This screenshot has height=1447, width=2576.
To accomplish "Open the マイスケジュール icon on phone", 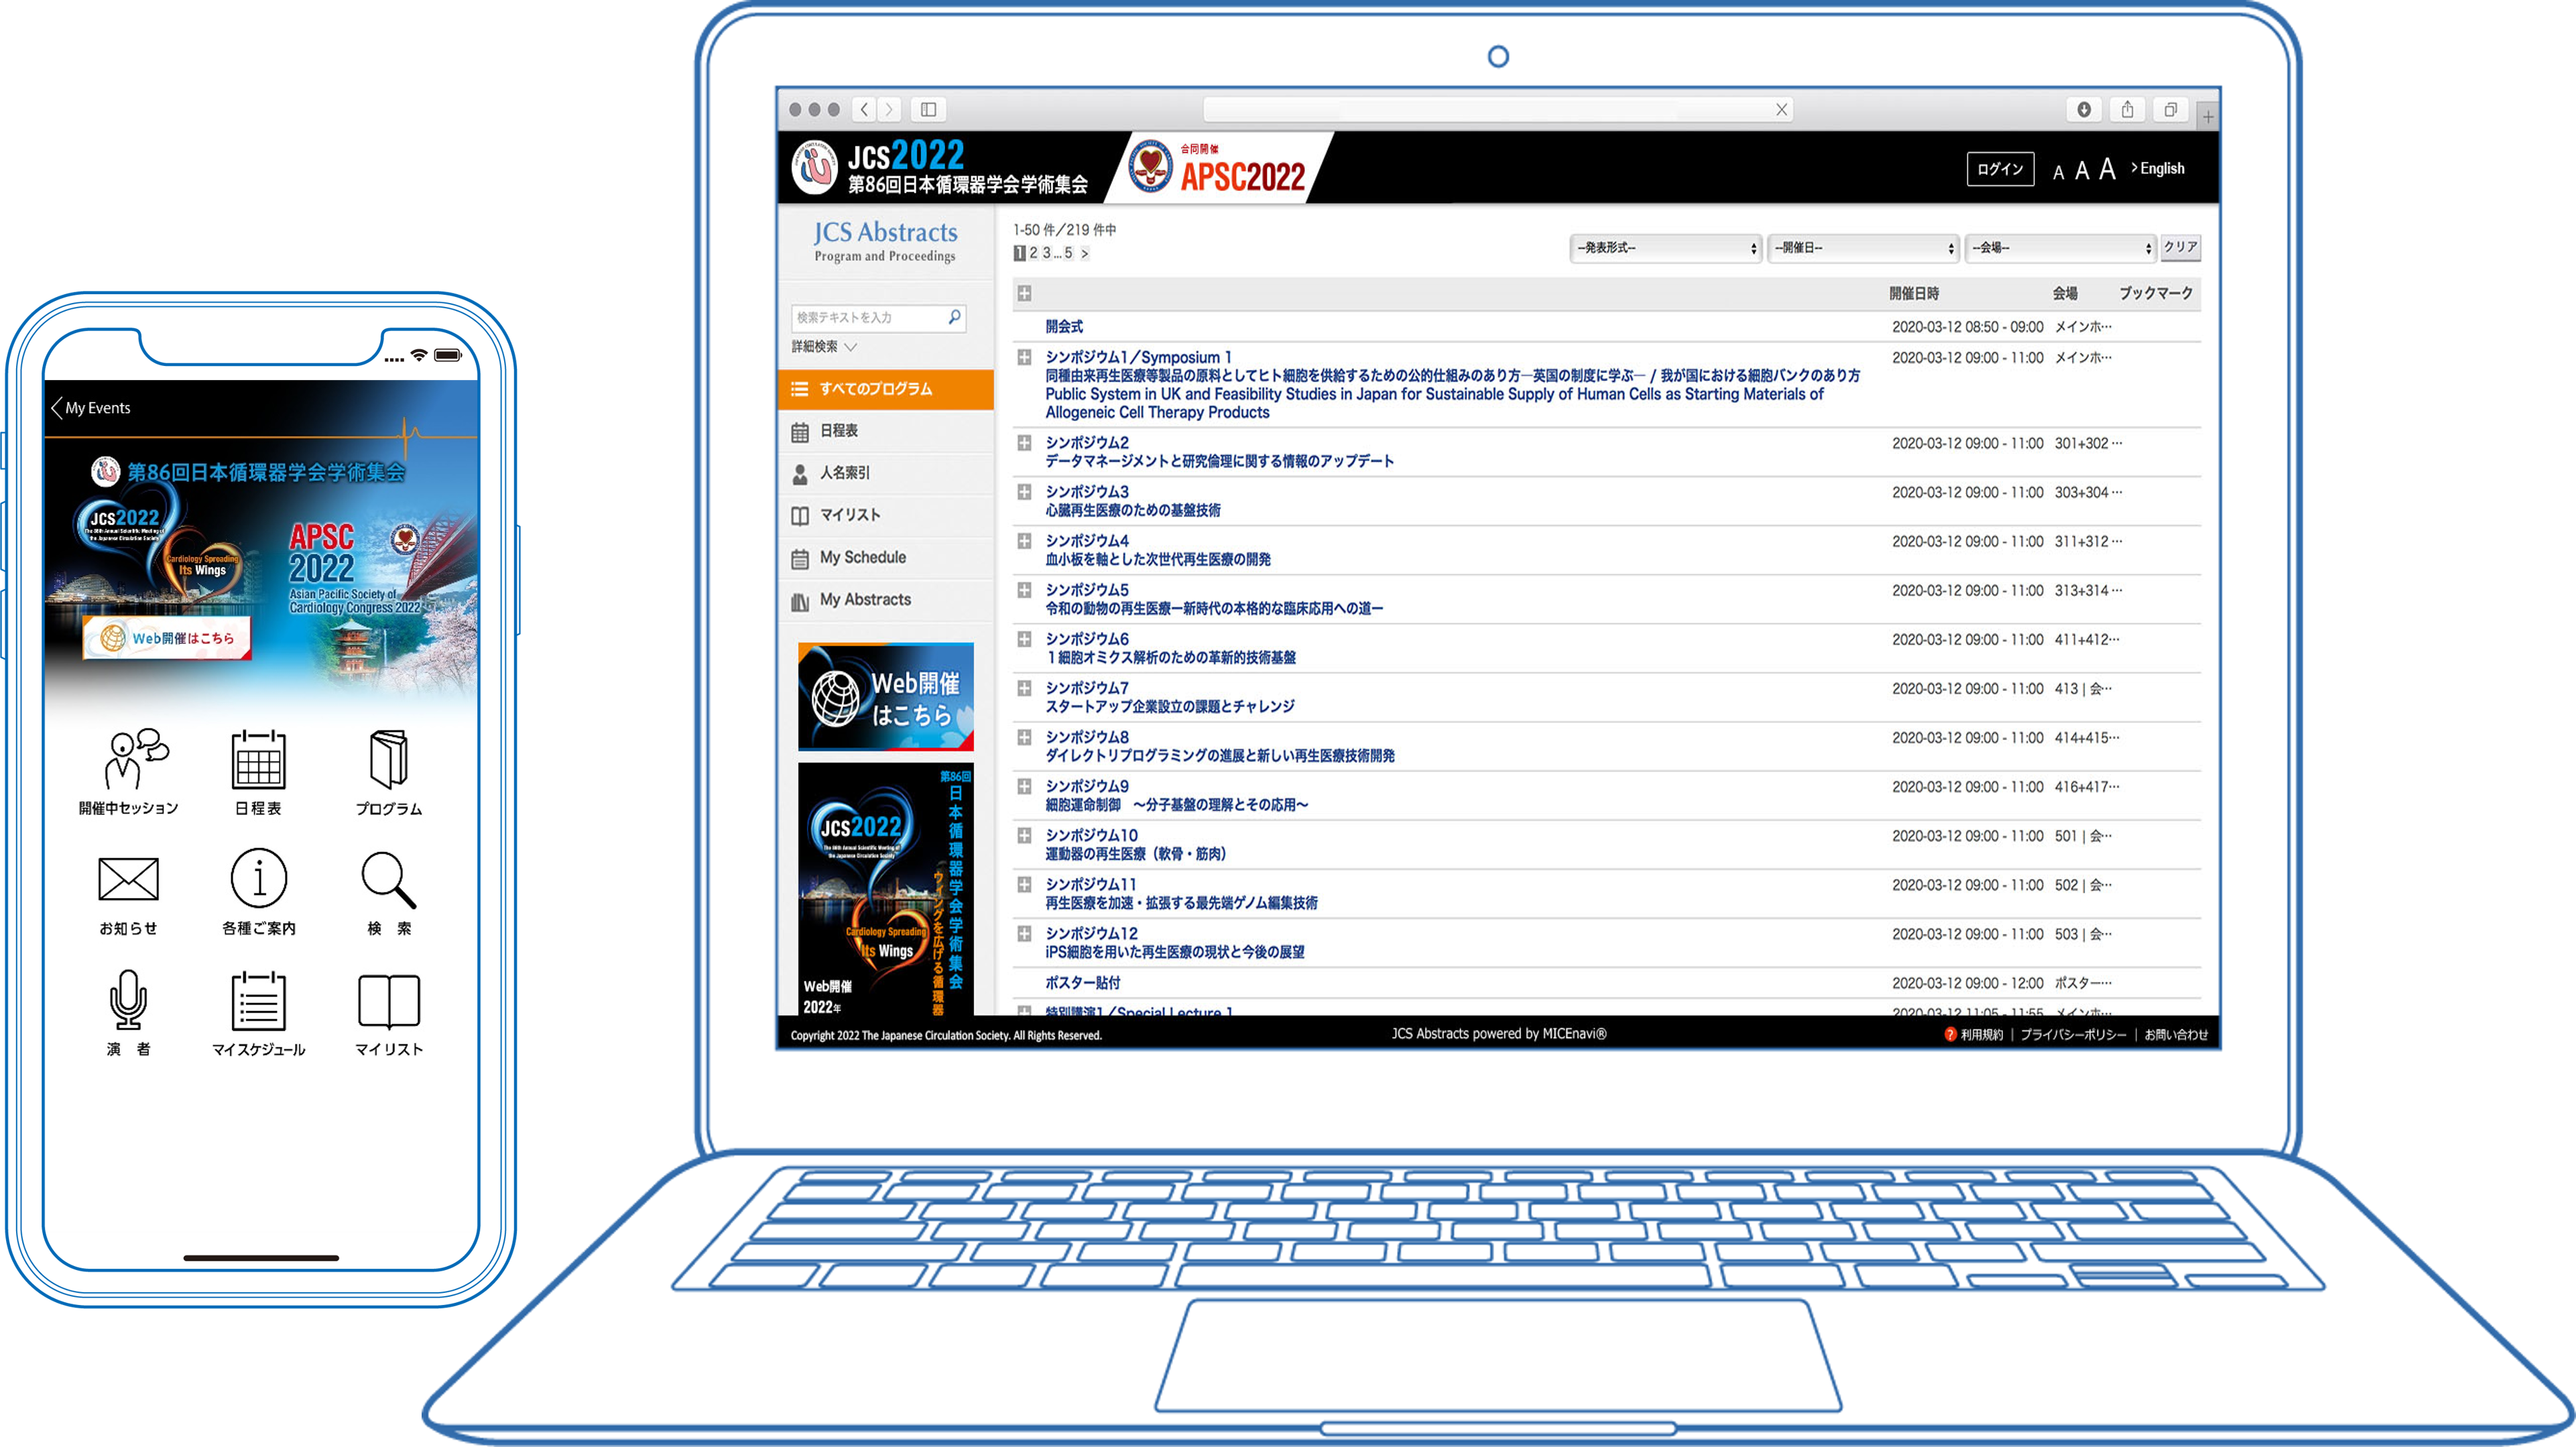I will pyautogui.click(x=258, y=1012).
